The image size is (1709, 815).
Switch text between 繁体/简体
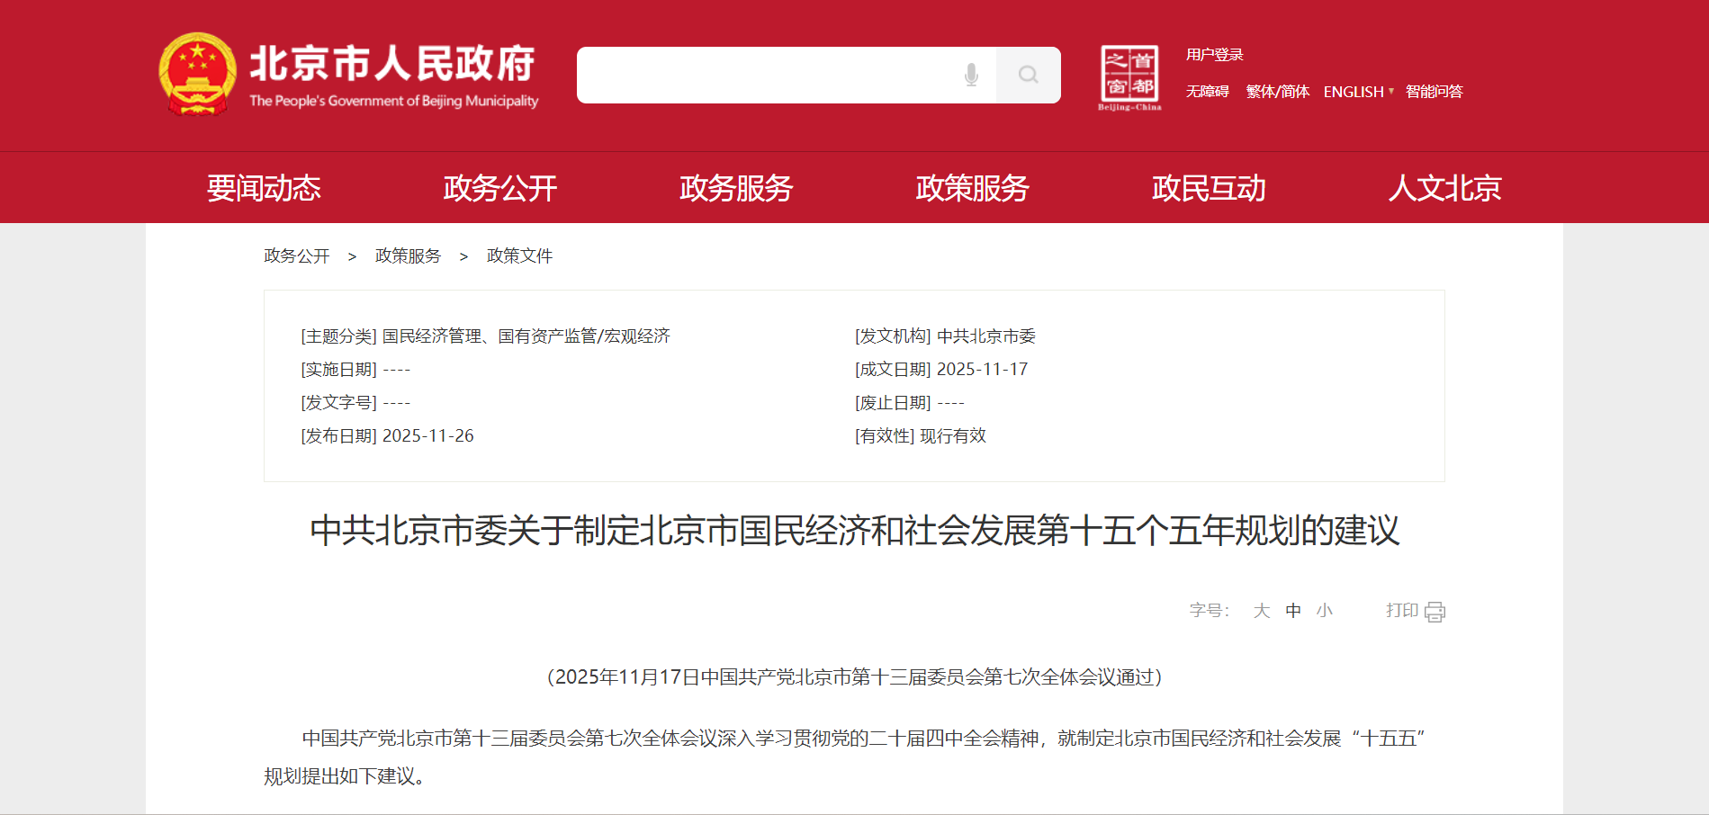point(1277,91)
